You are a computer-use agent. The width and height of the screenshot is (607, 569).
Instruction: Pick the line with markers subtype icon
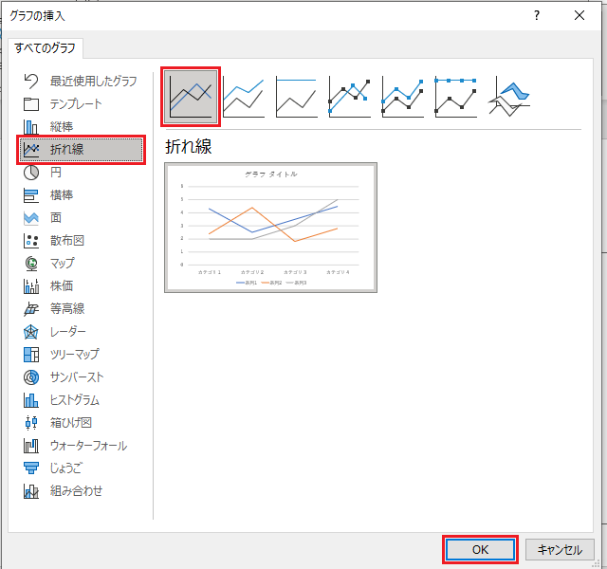click(350, 97)
